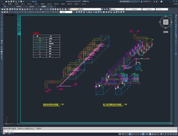This screenshot has height=136, width=178.
Task: Open the lineweight ByLayer dropdown
Action: tap(149, 9)
